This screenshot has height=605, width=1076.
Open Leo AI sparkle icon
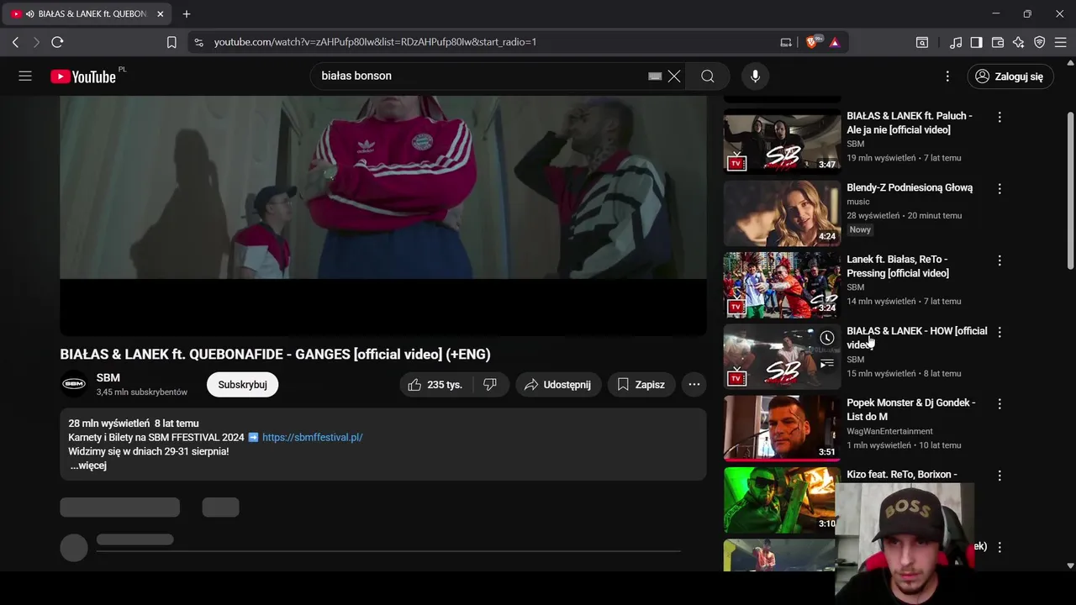click(1019, 42)
